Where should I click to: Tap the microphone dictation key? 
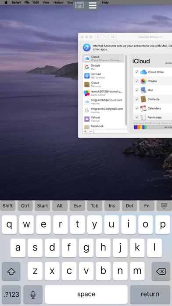pyautogui.click(x=33, y=294)
